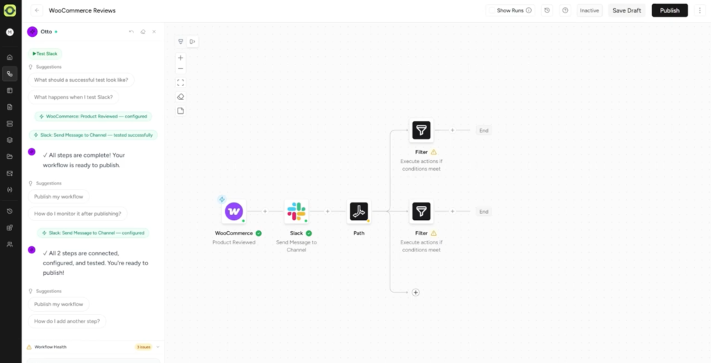Screen dimensions: 711x363
Task: Click the upper Filter warning icon
Action: tap(433, 152)
